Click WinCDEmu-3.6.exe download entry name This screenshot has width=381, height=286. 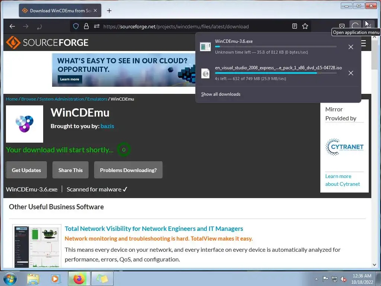(234, 41)
